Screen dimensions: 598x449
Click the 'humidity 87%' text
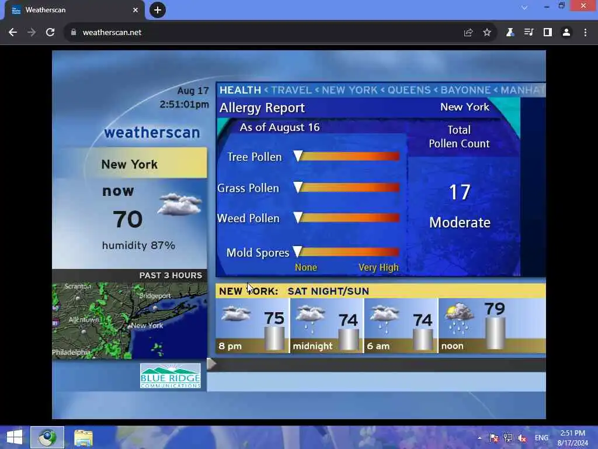138,245
